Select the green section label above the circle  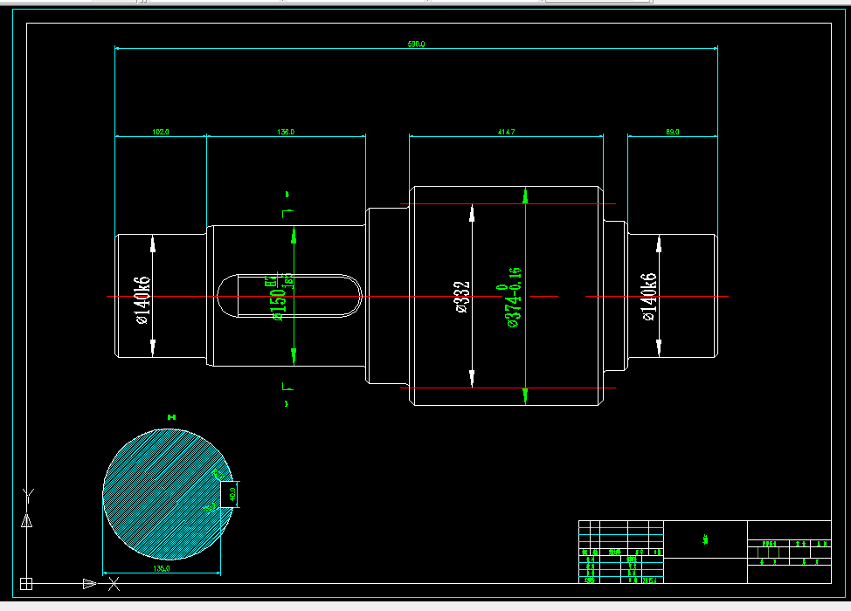pyautogui.click(x=171, y=417)
